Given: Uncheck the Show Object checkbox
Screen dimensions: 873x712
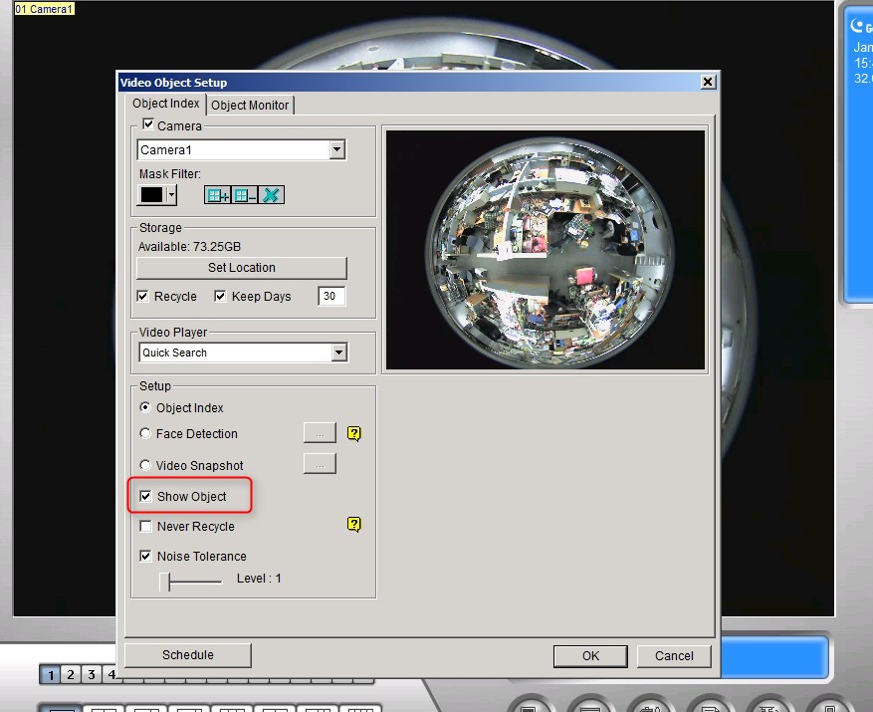Looking at the screenshot, I should [x=145, y=496].
